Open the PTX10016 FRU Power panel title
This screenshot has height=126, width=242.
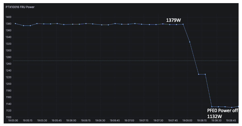[20, 7]
